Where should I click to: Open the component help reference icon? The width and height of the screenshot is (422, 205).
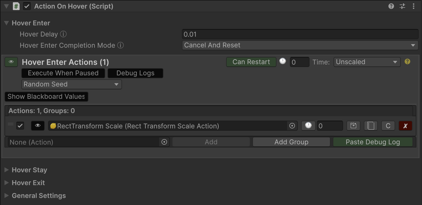click(391, 6)
